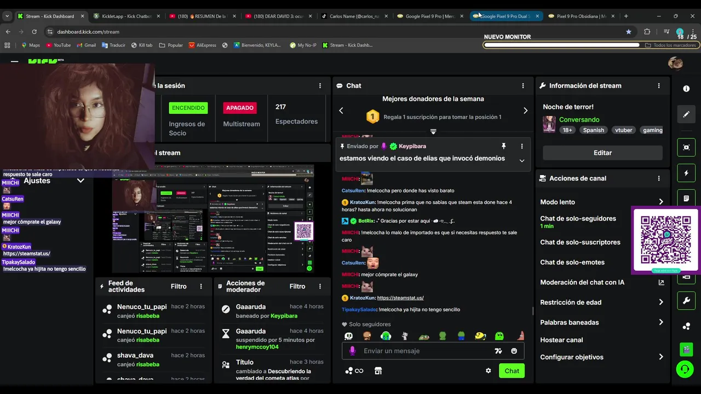Click the channel points bubbles sidebar icon
The image size is (701, 394).
pos(686,327)
